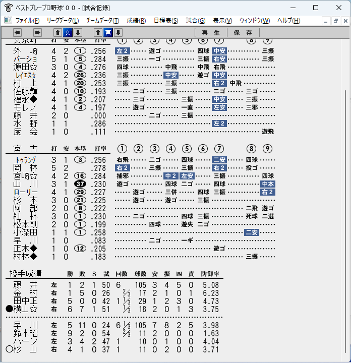Click batter name ローリー

point(26,192)
